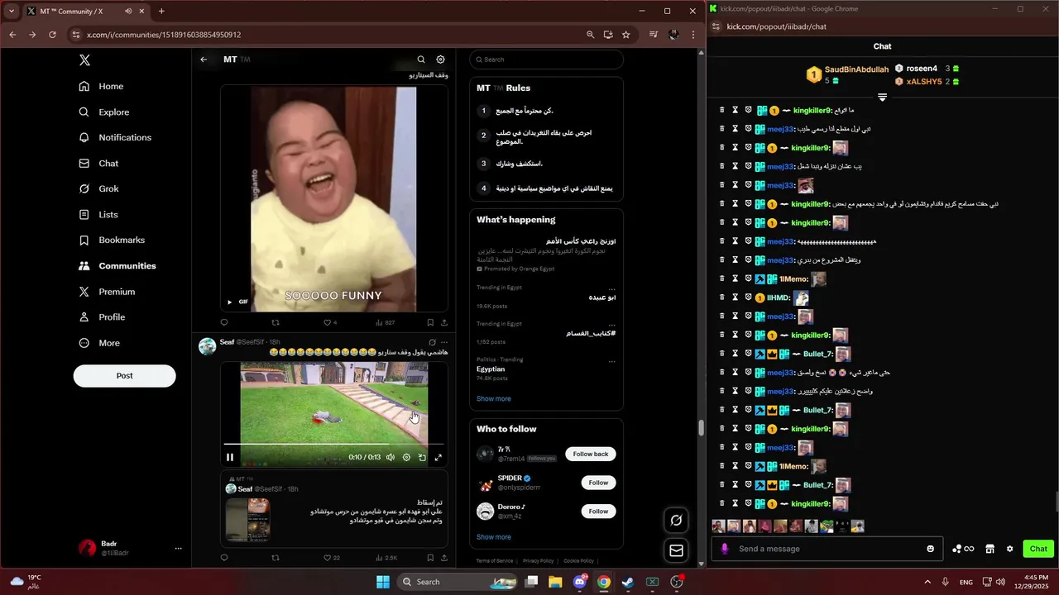Screen dimensions: 1059x595
Task: Open MT community settings gear
Action: click(440, 59)
